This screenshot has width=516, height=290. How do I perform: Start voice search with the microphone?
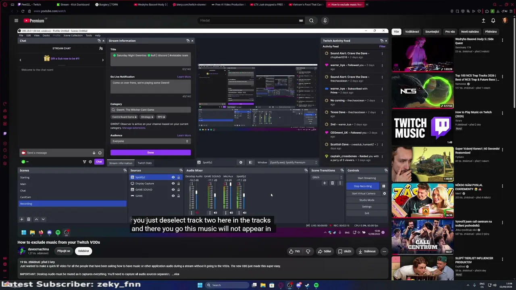pos(325,21)
